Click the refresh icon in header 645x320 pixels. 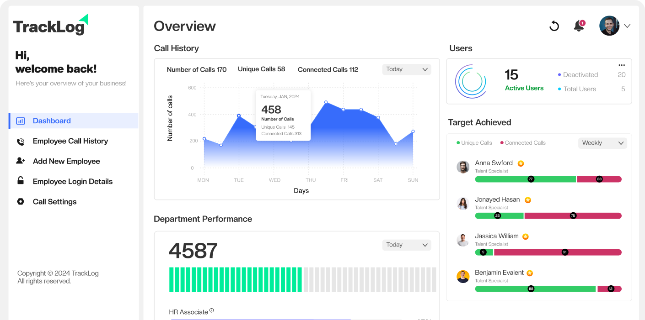point(554,26)
